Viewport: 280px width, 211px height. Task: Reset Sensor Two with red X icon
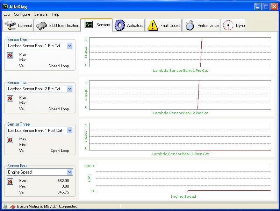tap(10, 98)
